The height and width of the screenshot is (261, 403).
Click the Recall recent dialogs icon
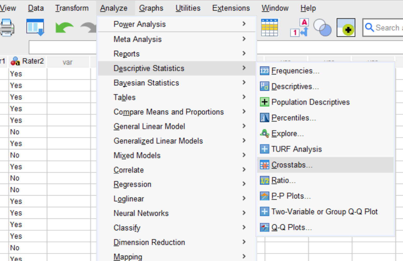tap(35, 27)
